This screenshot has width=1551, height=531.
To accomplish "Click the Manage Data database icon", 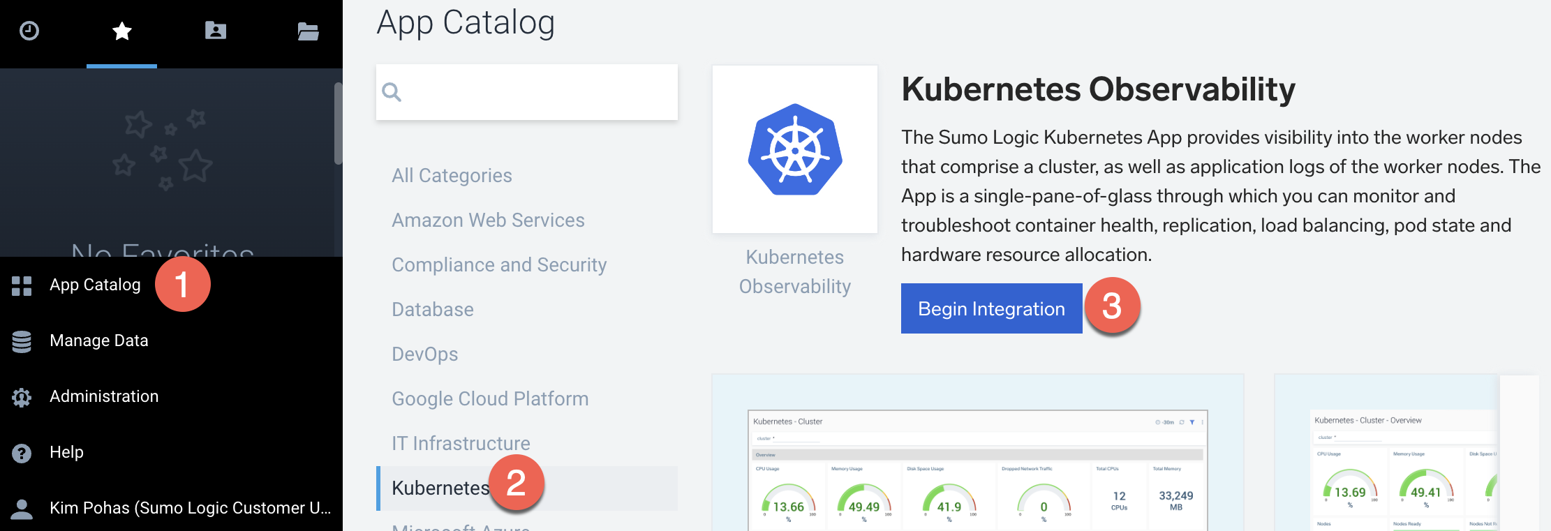I will point(22,341).
